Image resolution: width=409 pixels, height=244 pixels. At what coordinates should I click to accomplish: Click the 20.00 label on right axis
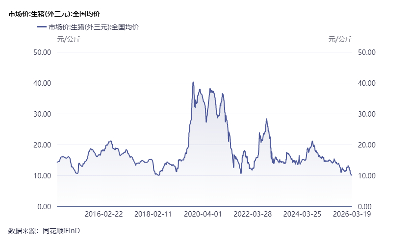[367, 145]
